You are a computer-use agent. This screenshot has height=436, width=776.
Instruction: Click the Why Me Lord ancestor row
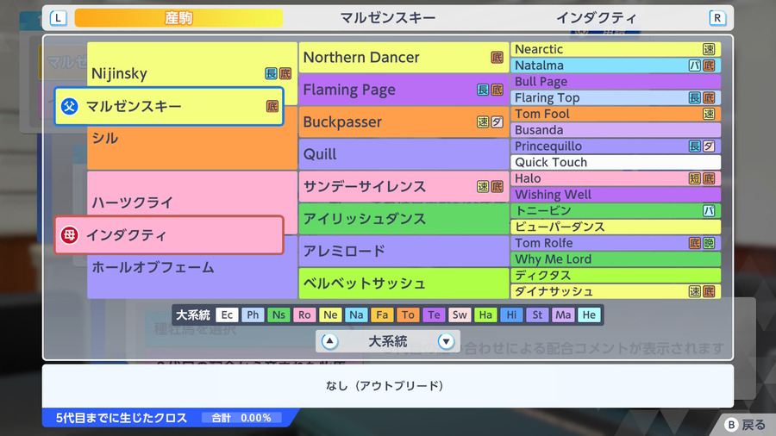[x=616, y=259]
